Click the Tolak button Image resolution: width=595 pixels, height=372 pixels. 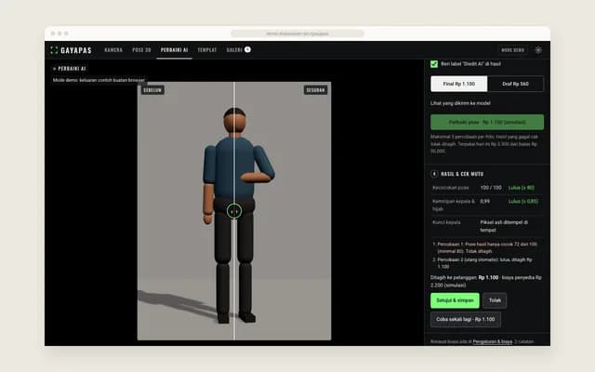495,300
